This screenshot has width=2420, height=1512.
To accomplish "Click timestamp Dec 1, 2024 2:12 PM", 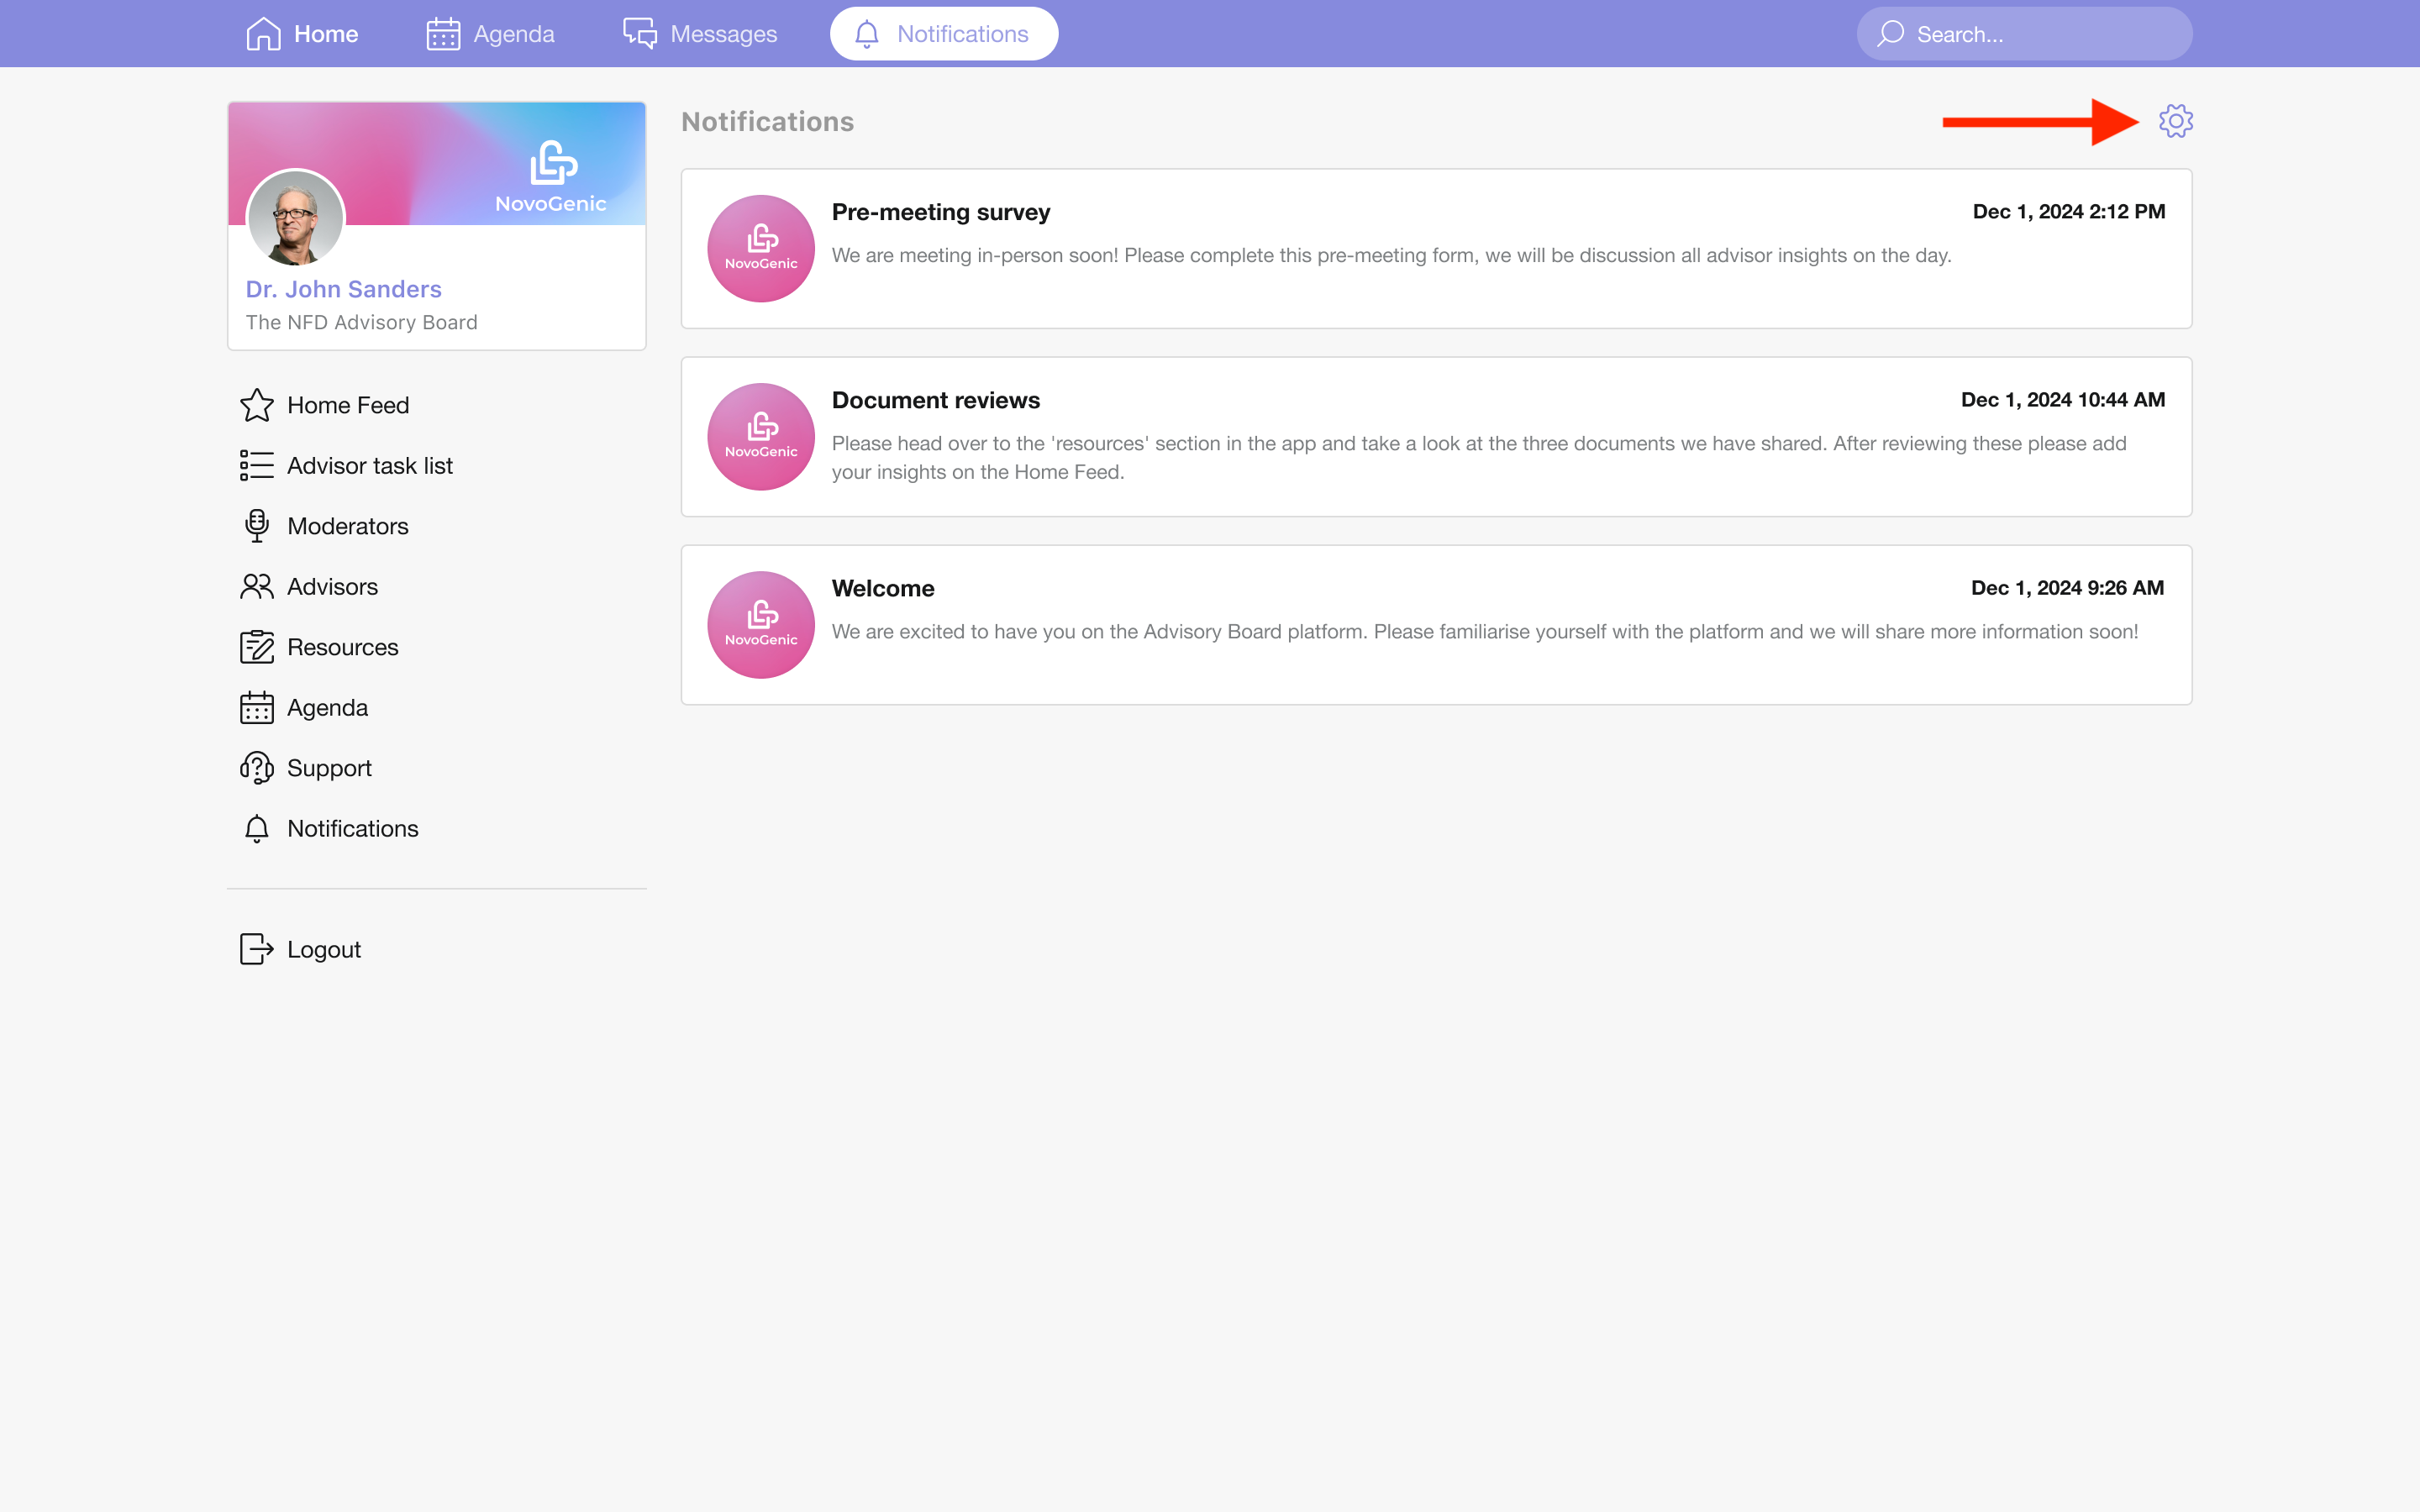I will click(x=2069, y=212).
